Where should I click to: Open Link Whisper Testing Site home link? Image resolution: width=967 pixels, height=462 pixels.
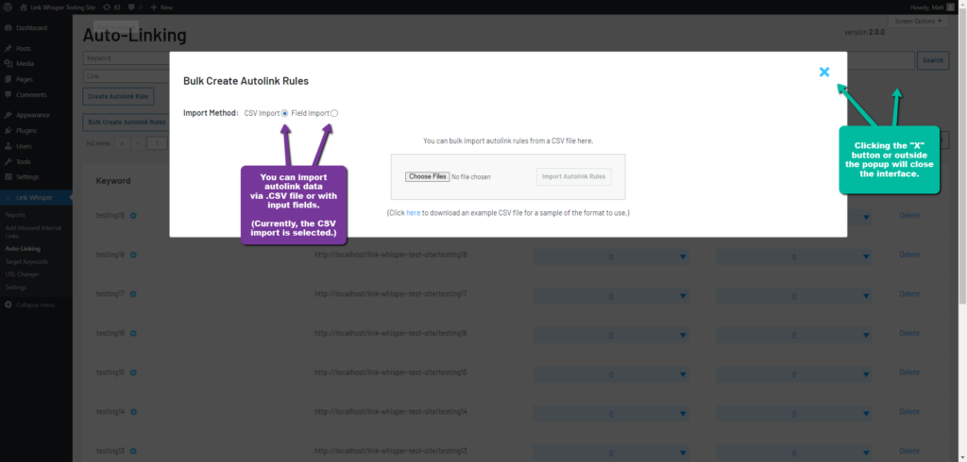click(x=58, y=8)
